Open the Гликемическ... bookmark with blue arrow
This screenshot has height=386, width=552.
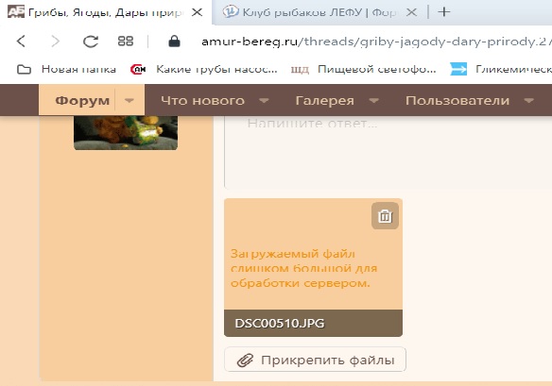[501, 69]
